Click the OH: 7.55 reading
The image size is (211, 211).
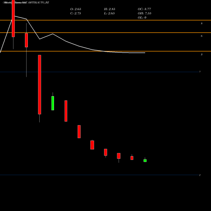(144, 13)
